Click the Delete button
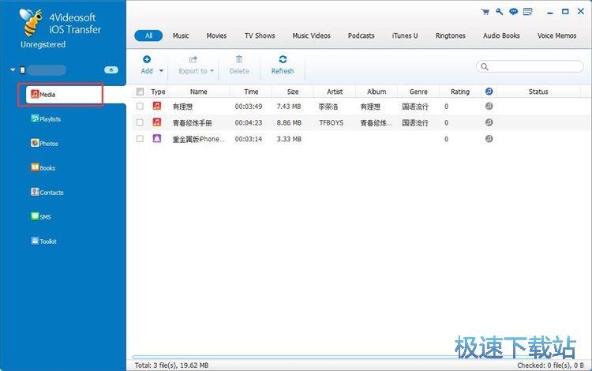The image size is (592, 371). 239,65
